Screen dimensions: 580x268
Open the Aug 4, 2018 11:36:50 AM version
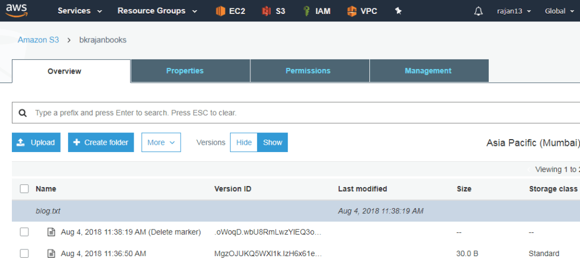[104, 254]
